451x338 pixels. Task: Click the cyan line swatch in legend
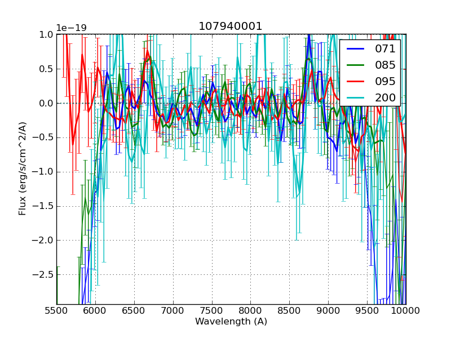tap(356, 97)
